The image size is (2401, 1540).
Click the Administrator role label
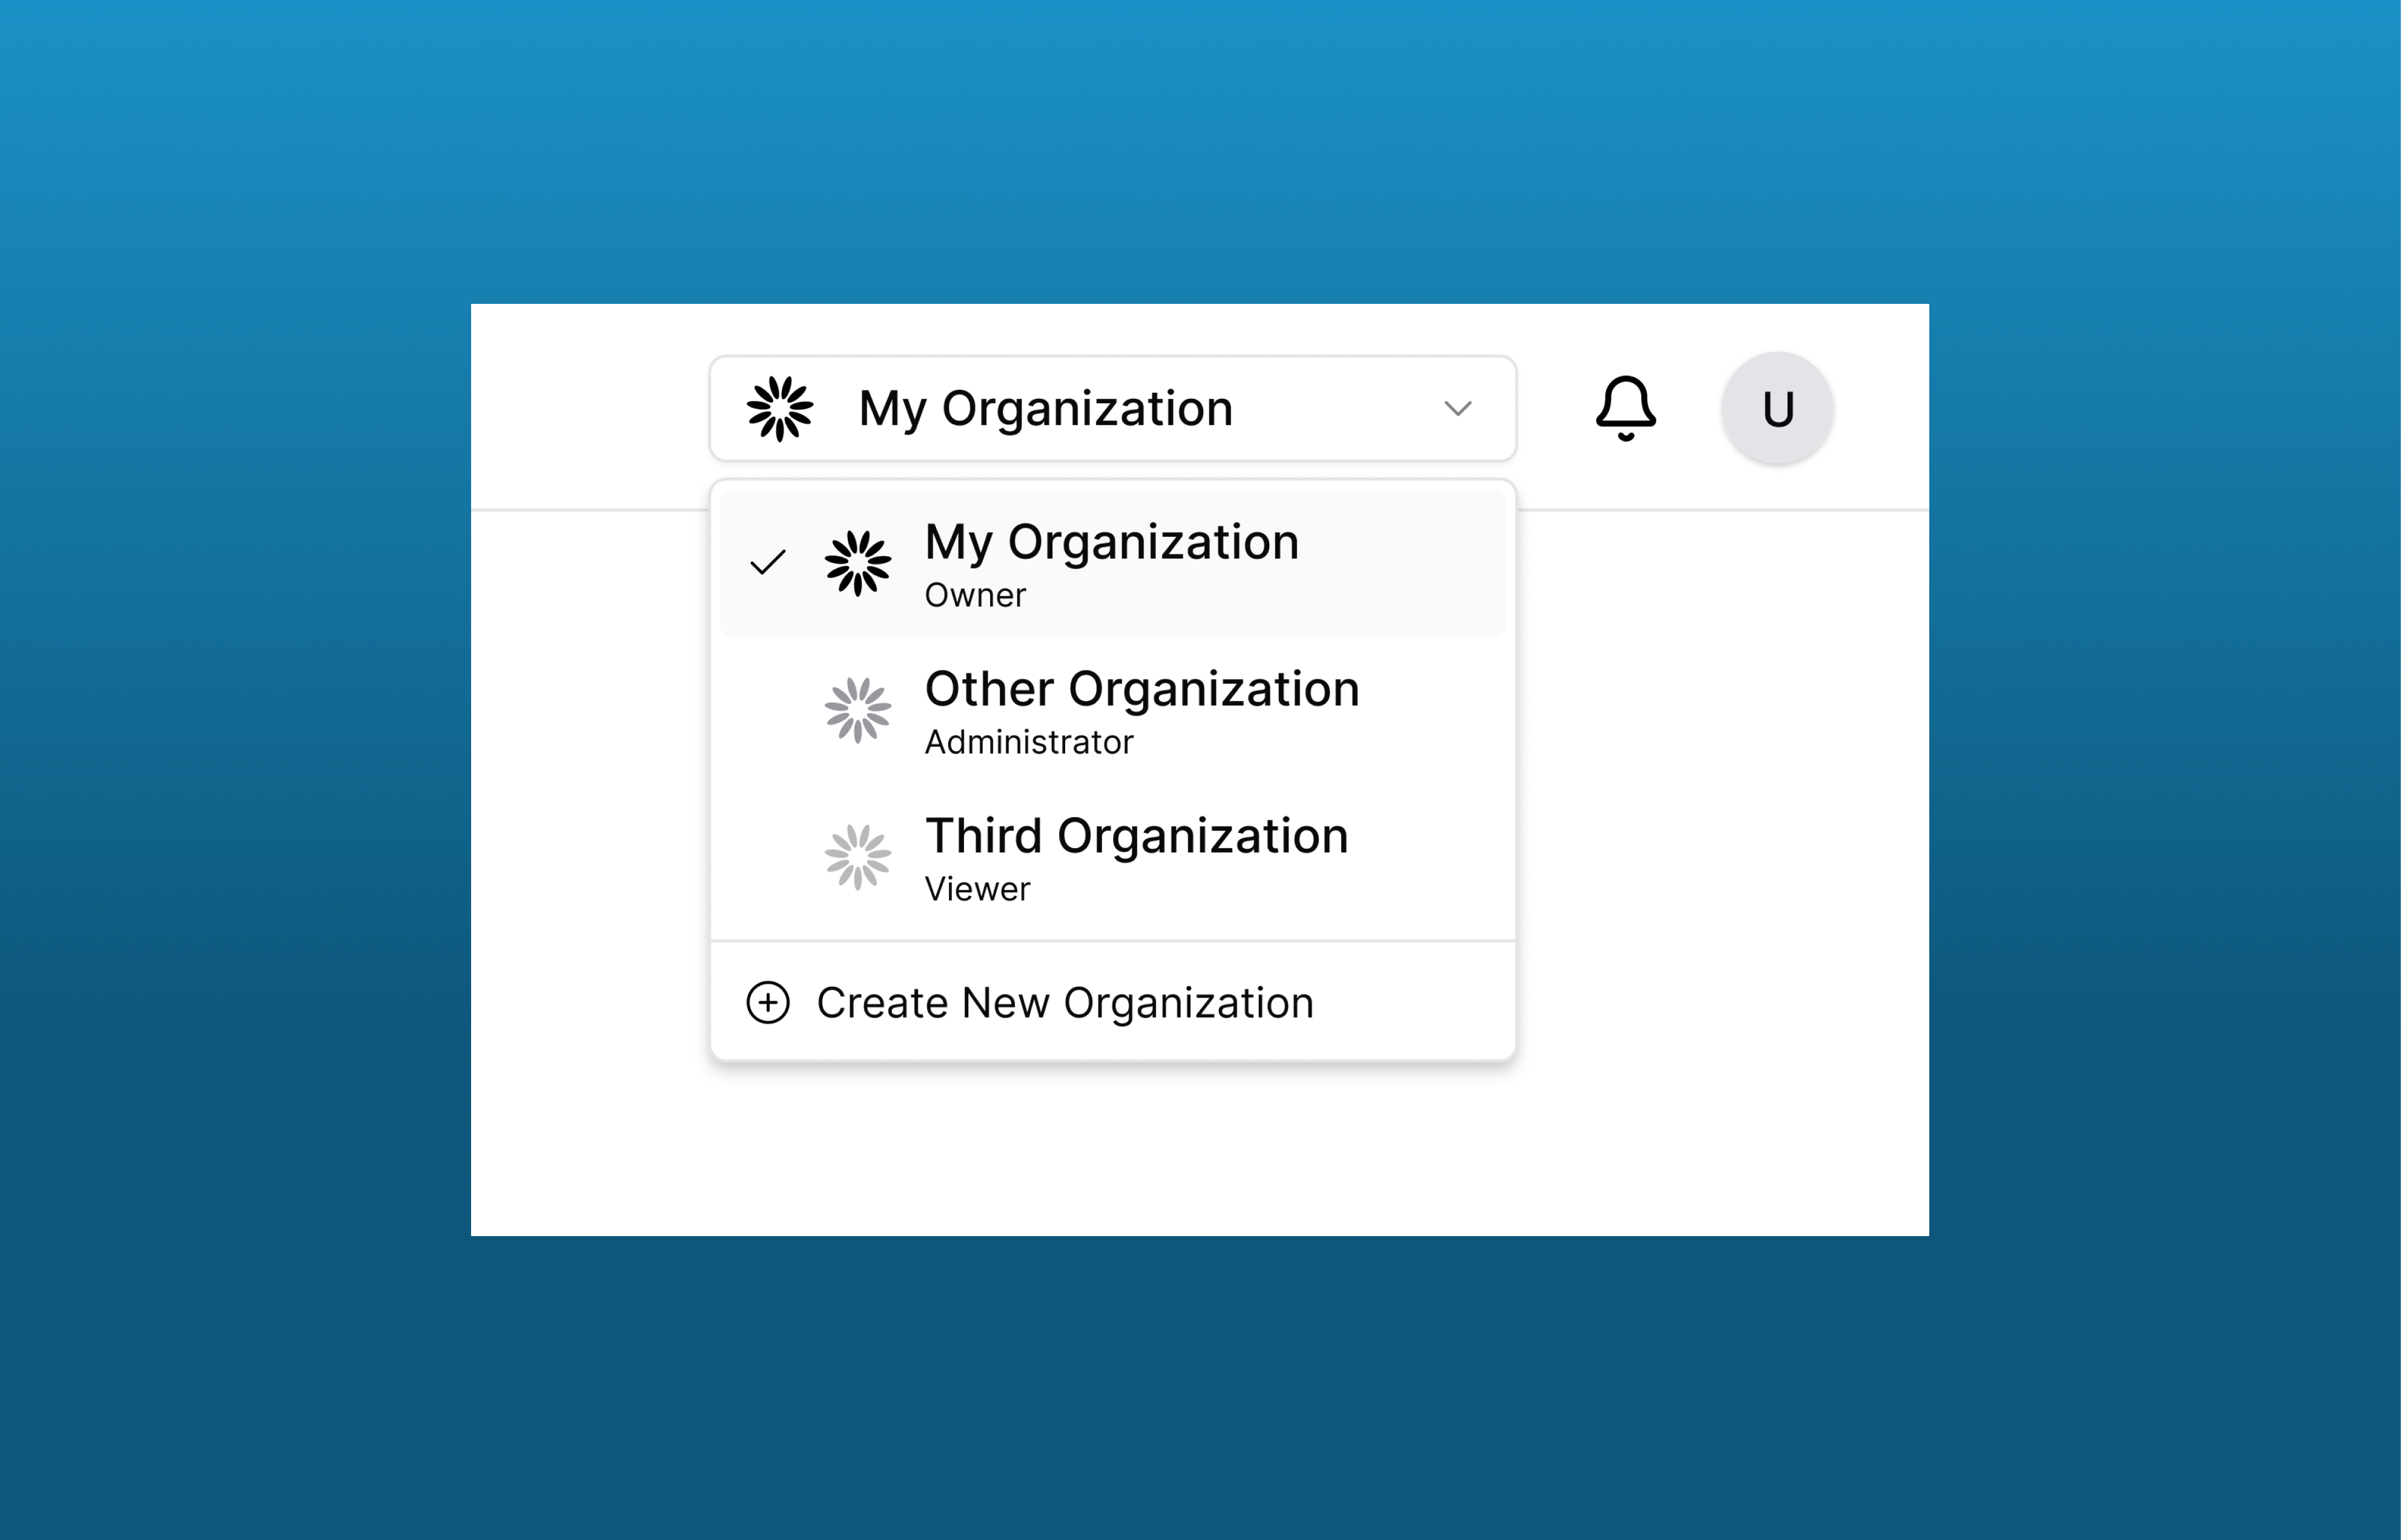click(1028, 743)
